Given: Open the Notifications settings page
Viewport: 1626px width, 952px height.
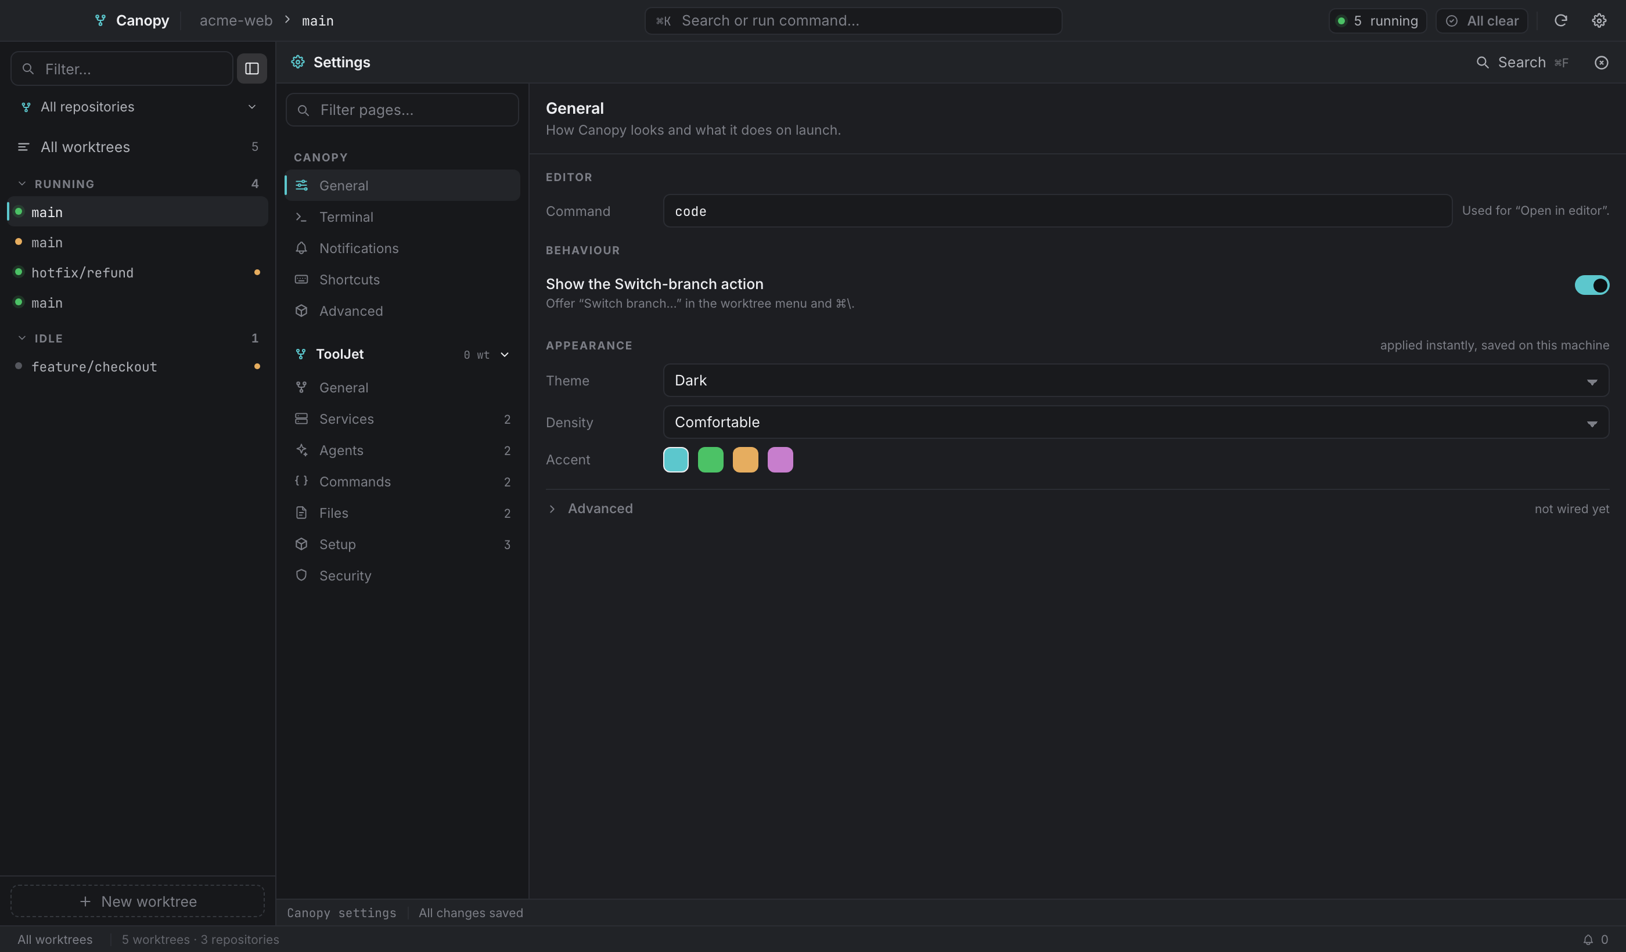Looking at the screenshot, I should (402, 248).
